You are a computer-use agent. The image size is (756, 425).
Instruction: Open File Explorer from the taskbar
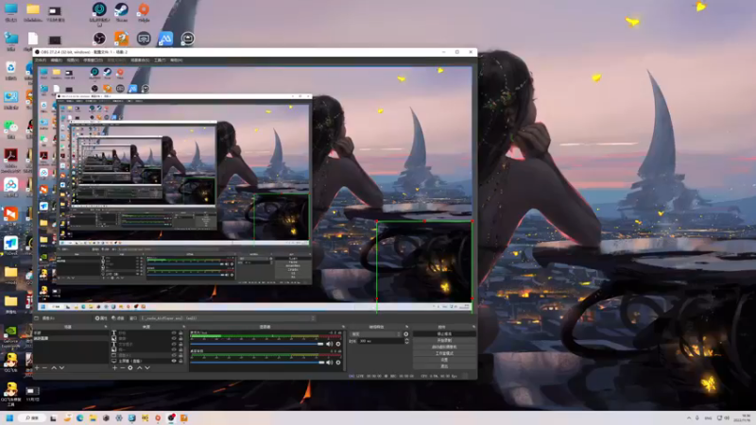(93, 417)
